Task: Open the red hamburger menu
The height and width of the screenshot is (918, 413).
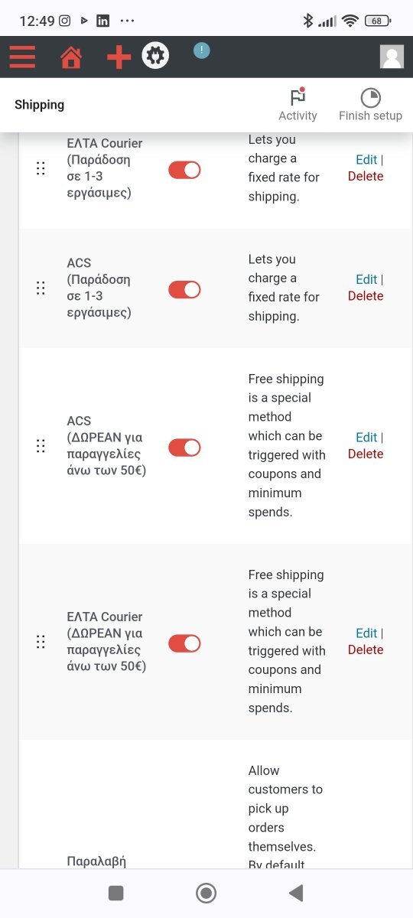Action: tap(22, 57)
